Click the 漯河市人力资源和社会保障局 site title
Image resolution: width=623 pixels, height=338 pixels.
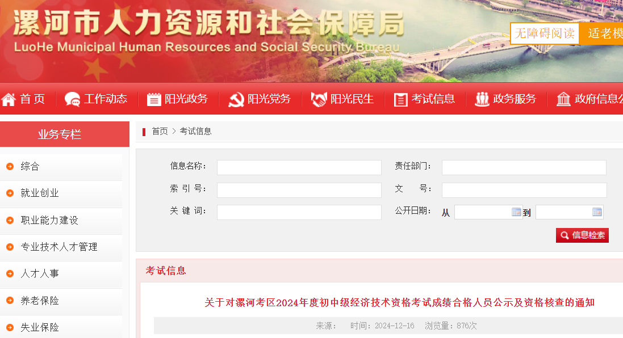tap(209, 23)
